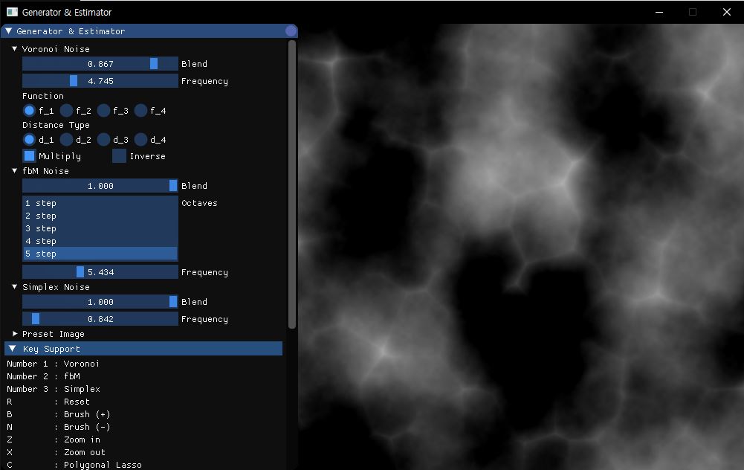This screenshot has width=744, height=470.
Task: Select 2 step in Octaves list
Action: pos(100,216)
